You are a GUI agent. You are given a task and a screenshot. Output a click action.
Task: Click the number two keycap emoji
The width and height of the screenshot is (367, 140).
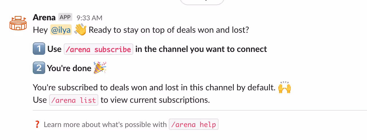(39, 68)
